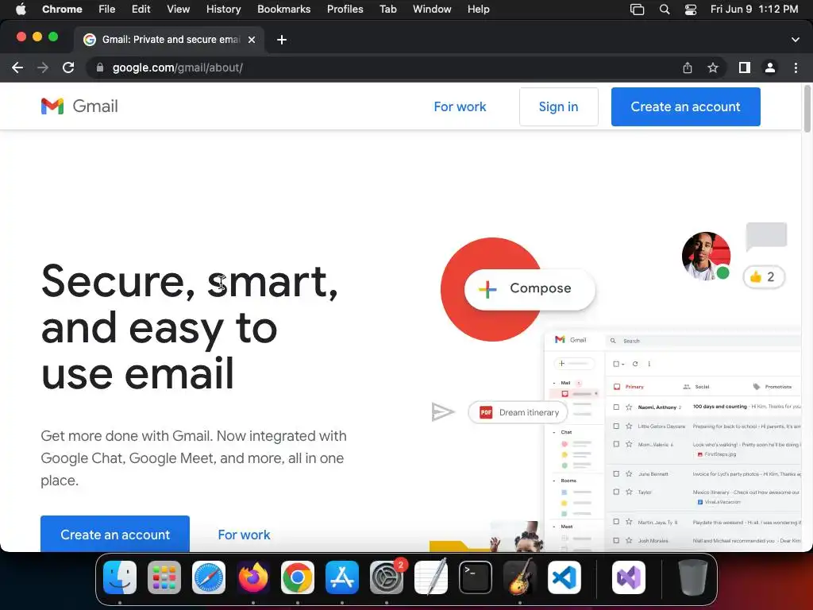
Task: Click the screen mirroring menu bar icon
Action: coord(638,10)
